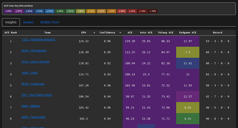Switch to the Bubble Chart tab
Image resolution: width=238 pixels, height=128 pixels.
[x=50, y=22]
